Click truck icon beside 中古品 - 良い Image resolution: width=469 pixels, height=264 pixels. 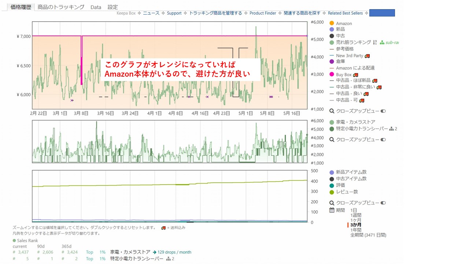(x=365, y=94)
